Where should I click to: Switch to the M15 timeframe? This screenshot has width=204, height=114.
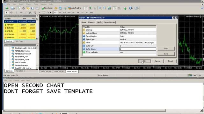point(64,13)
